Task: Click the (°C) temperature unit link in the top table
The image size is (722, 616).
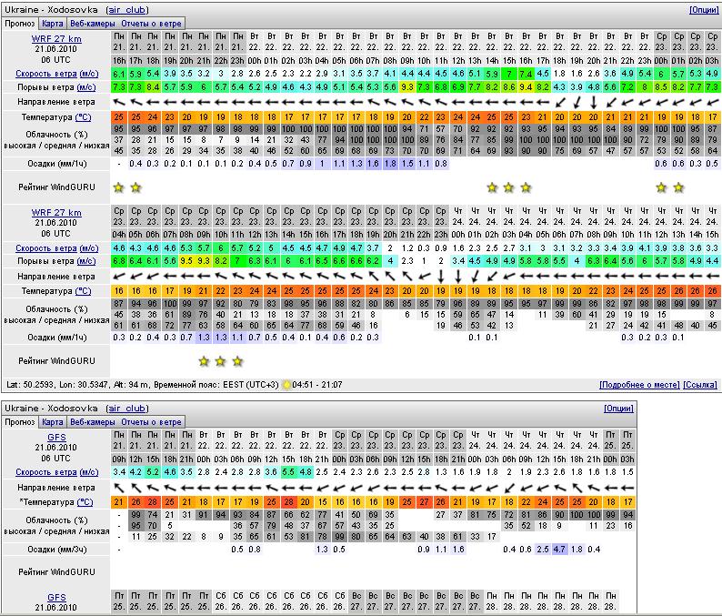Action: point(83,117)
